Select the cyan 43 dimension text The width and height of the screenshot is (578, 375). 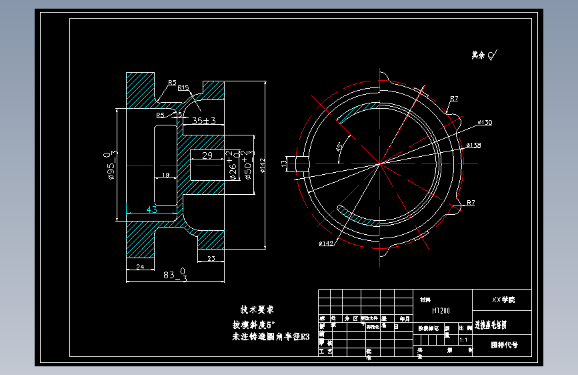152,210
